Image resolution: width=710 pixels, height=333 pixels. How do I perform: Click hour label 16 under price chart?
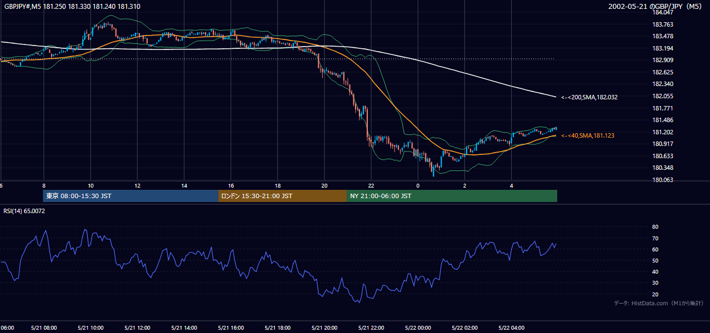pos(231,186)
